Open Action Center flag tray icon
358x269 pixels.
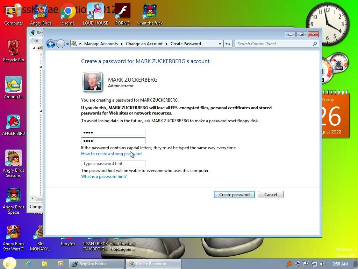[x=306, y=264]
